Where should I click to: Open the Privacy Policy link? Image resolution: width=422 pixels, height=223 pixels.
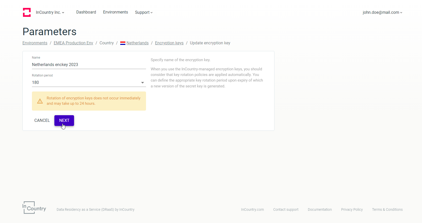tap(352, 209)
